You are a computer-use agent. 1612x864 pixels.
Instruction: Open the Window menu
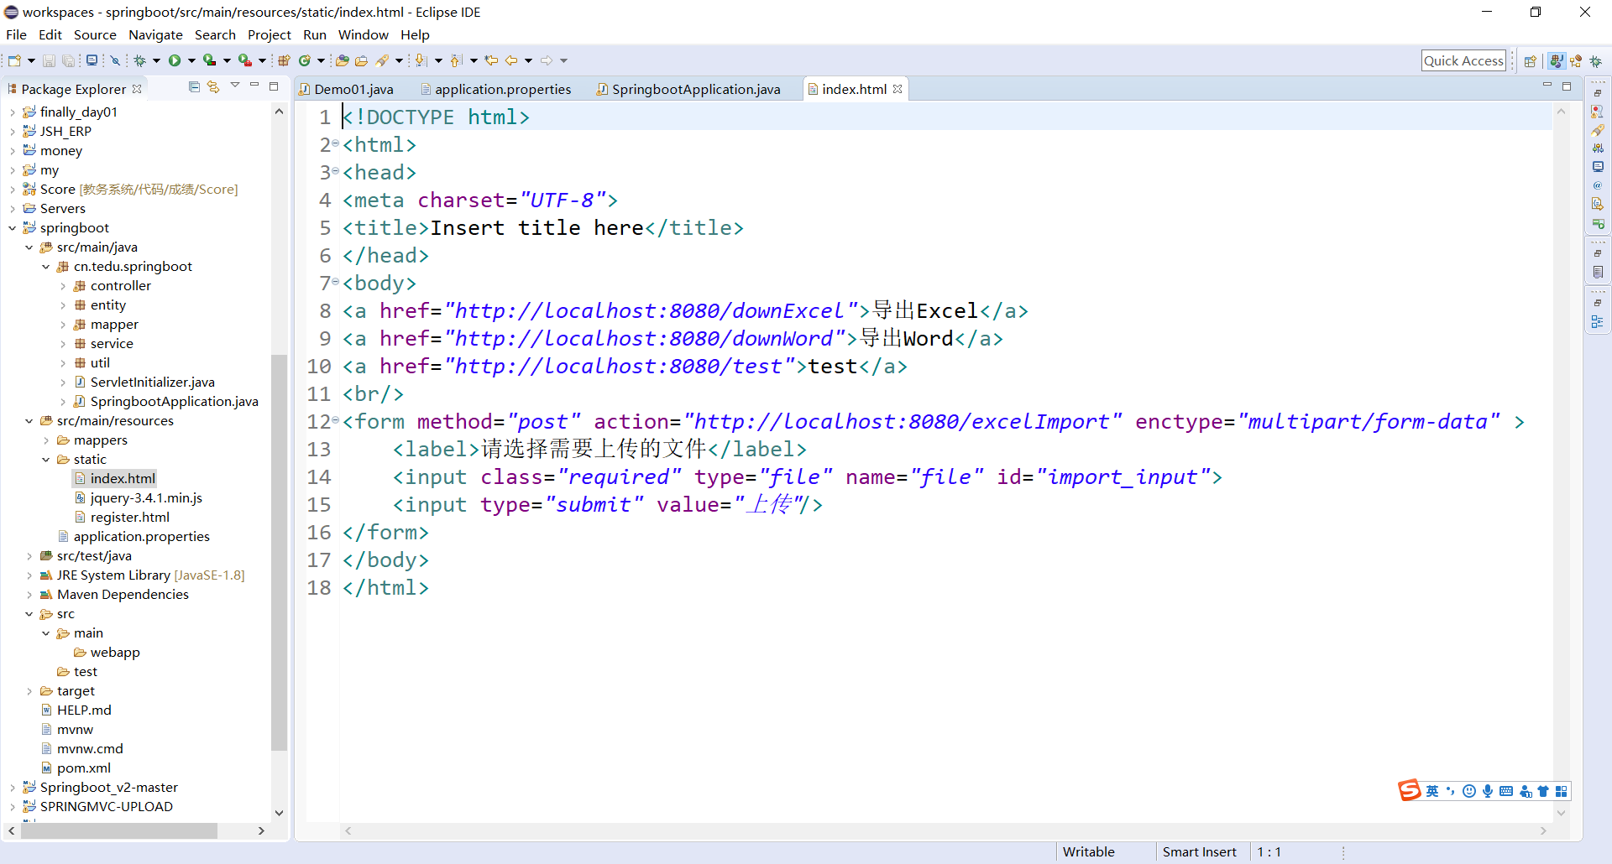tap(363, 35)
